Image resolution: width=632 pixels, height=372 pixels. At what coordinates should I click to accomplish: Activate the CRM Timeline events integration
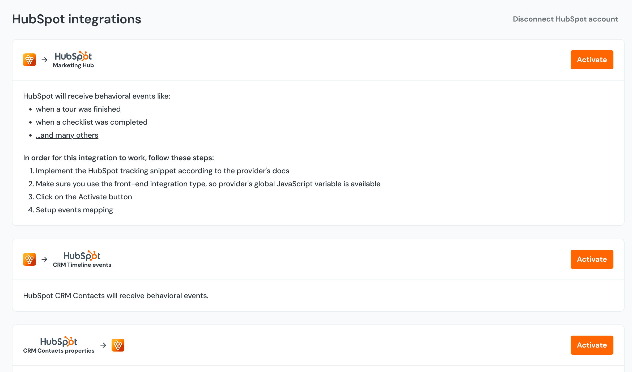[592, 259]
